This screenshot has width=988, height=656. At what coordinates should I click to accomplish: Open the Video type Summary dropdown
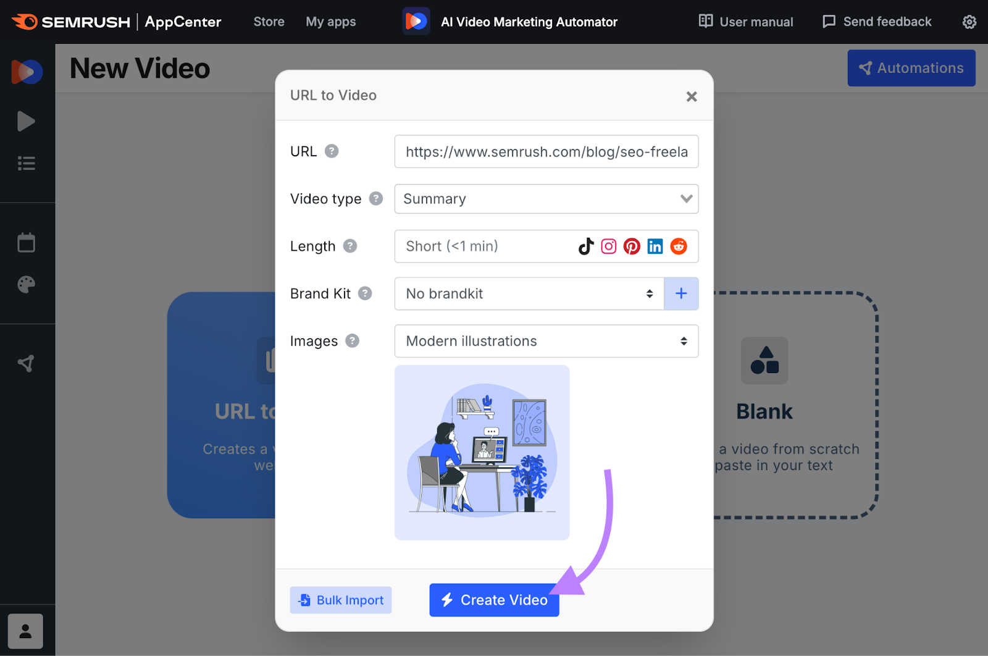tap(546, 199)
